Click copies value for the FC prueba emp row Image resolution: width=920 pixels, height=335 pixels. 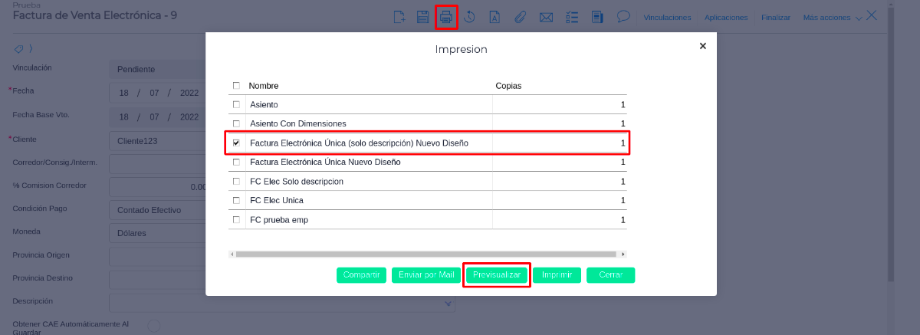click(623, 219)
